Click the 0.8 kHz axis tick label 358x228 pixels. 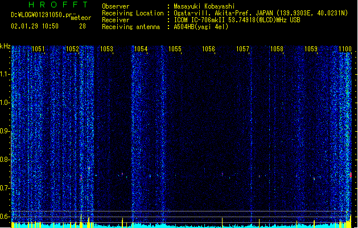tap(5, 160)
